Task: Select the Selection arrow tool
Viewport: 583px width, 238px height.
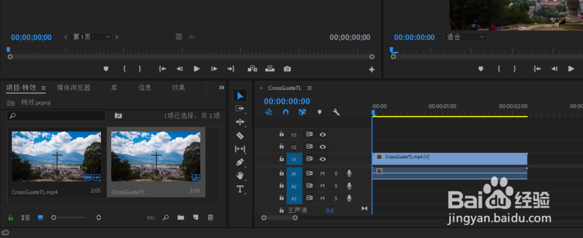Action: (240, 96)
